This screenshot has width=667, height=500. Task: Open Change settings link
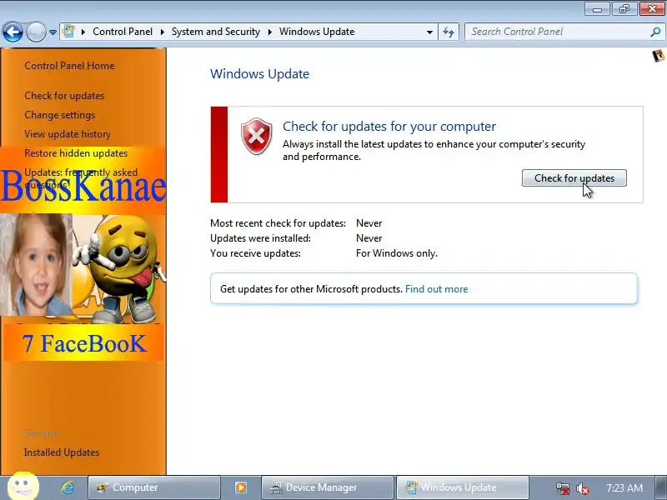click(x=60, y=115)
